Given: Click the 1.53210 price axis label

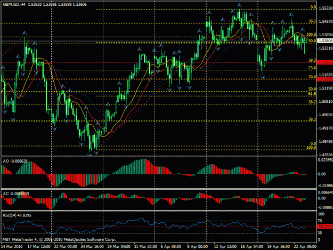Looking at the screenshot, I should pos(326,48).
